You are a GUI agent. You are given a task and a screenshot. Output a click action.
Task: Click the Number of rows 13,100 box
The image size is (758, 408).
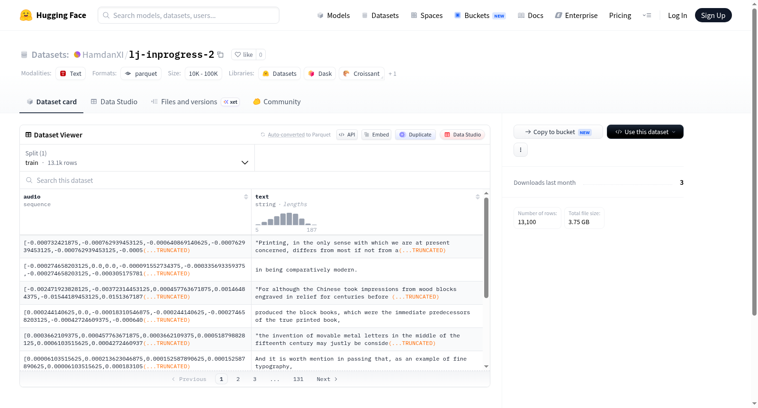[537, 218]
